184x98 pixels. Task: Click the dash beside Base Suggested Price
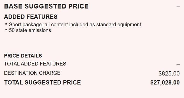[178, 6]
